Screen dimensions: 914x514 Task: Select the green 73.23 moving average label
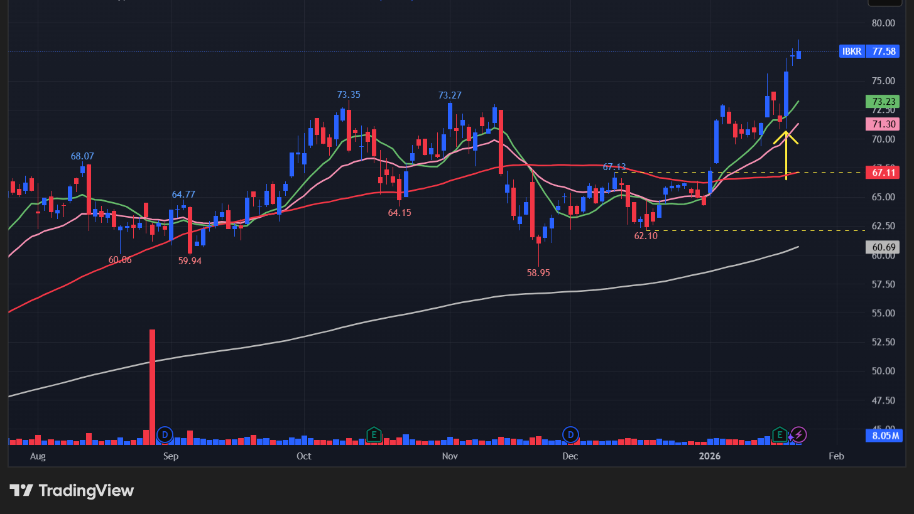(883, 102)
